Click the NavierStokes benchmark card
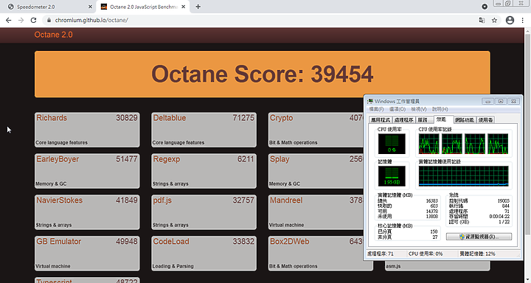 (87, 212)
